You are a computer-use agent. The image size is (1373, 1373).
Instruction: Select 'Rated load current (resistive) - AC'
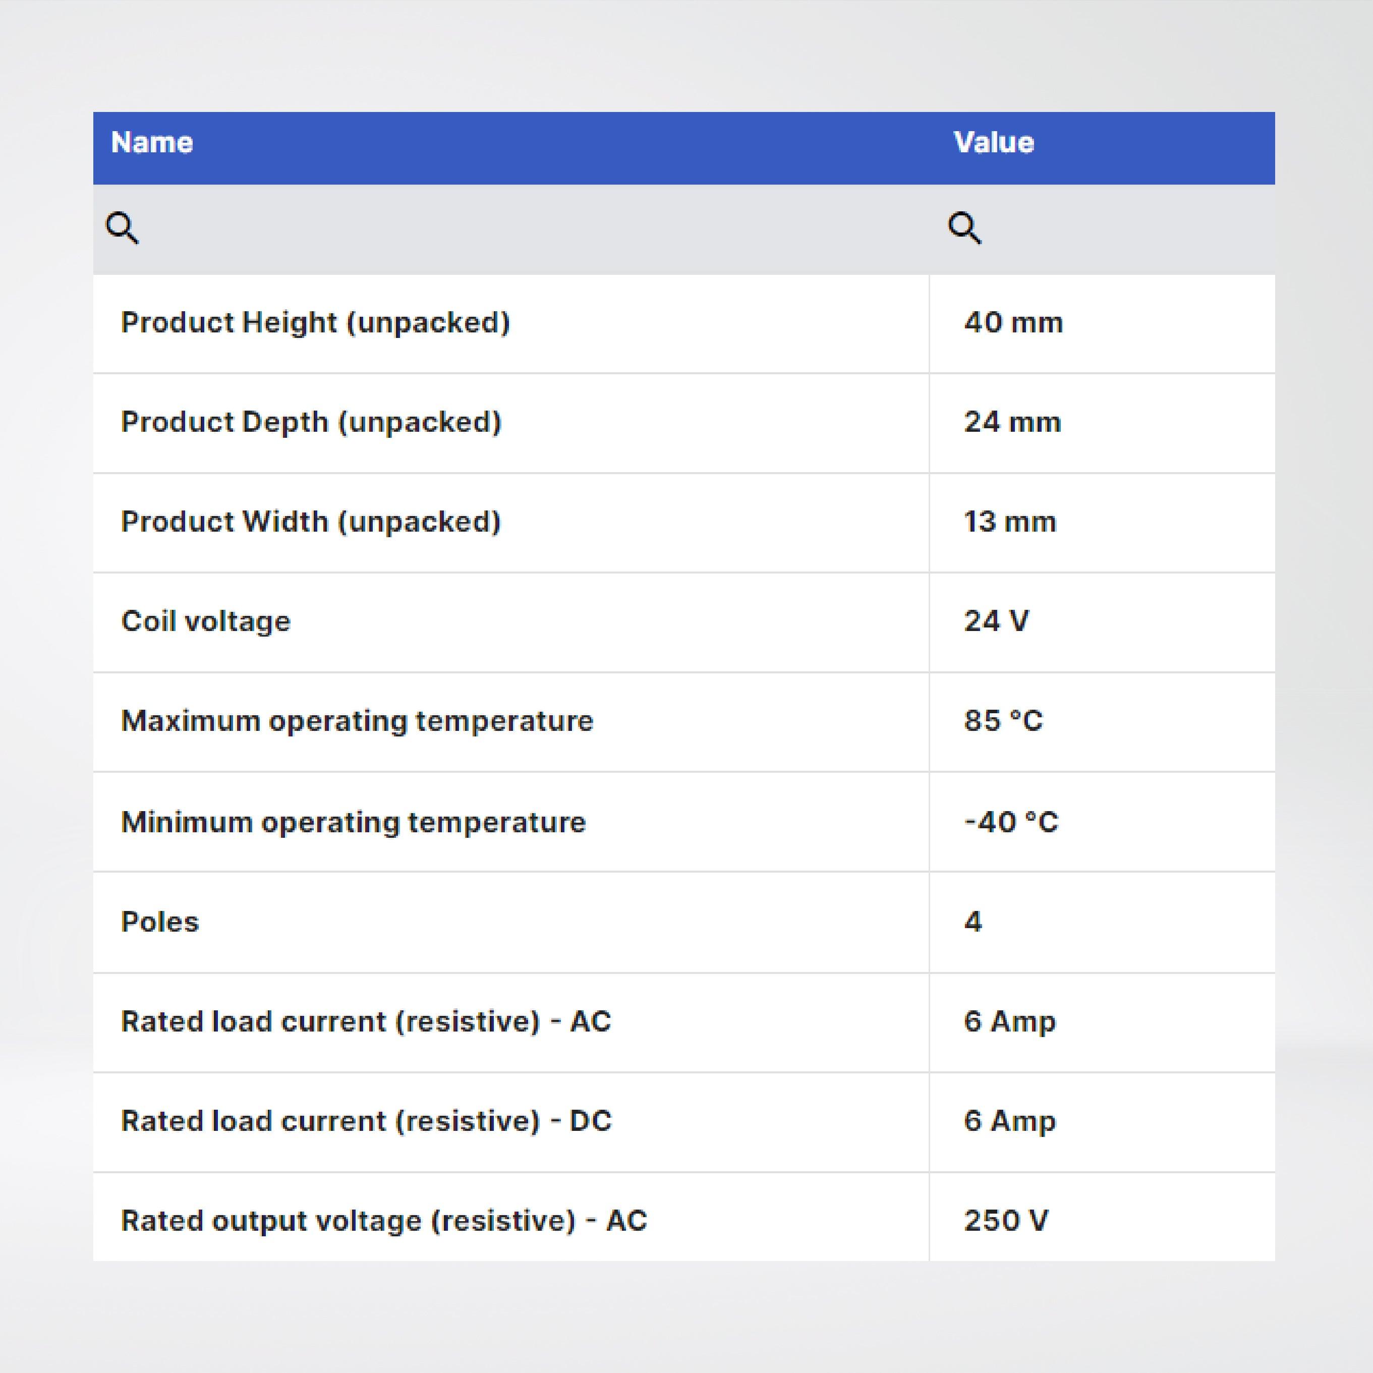pos(511,1022)
